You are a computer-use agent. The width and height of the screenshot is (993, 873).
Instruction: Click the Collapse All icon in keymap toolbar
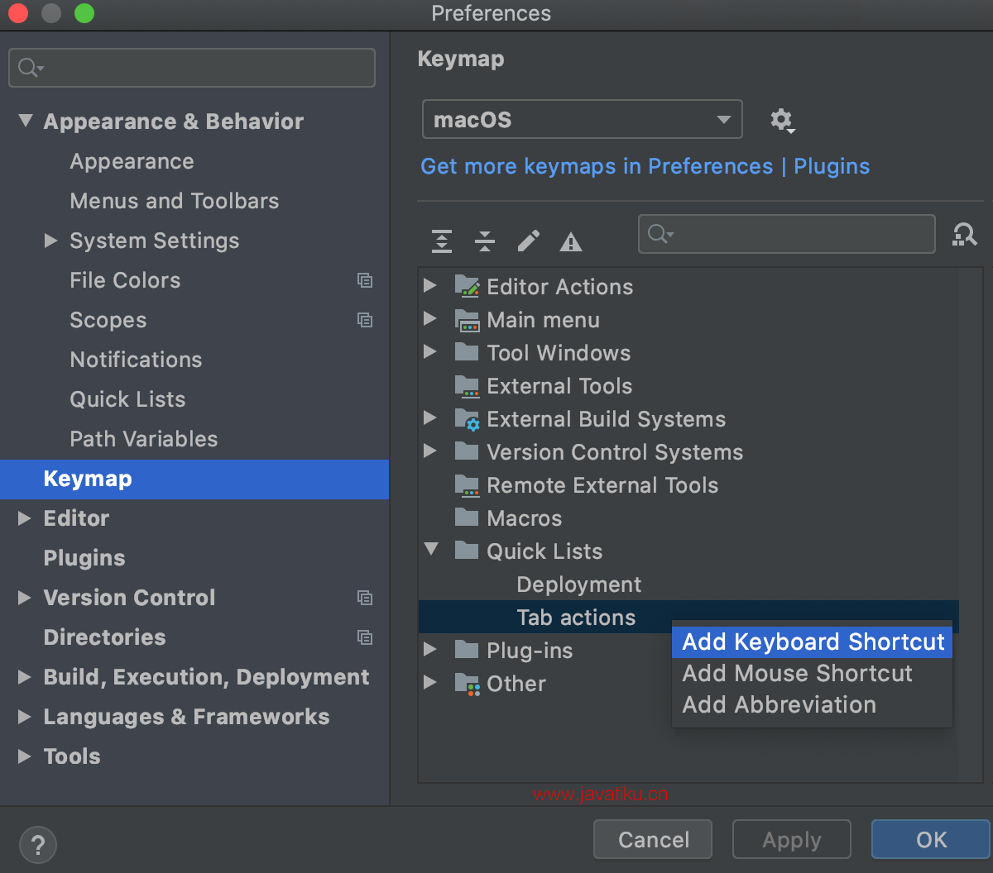(485, 241)
